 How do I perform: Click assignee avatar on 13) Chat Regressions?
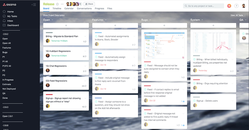pos(48,70)
